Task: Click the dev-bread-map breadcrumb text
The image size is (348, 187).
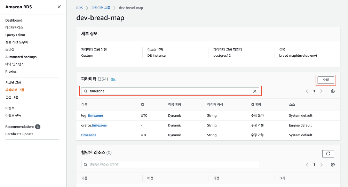Action: point(131,8)
